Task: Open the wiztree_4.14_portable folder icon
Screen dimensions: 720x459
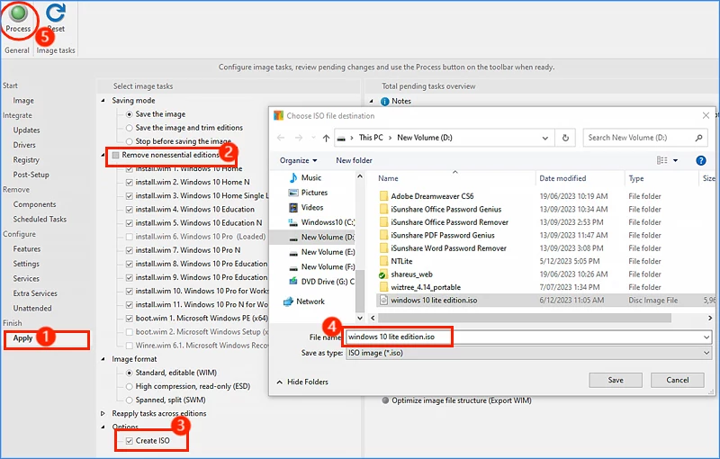Action: pos(384,287)
